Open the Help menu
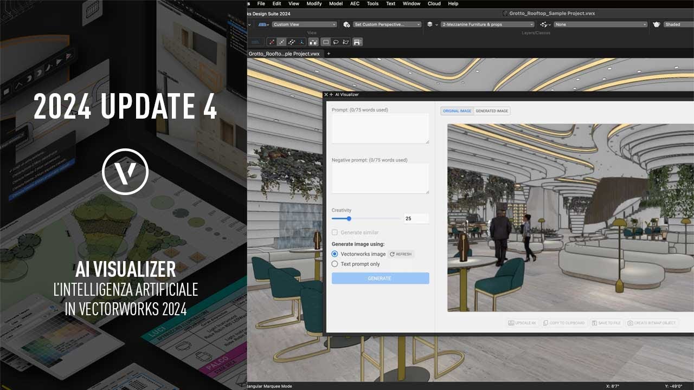Viewport: 694px width, 390px height. pyautogui.click(x=453, y=3)
